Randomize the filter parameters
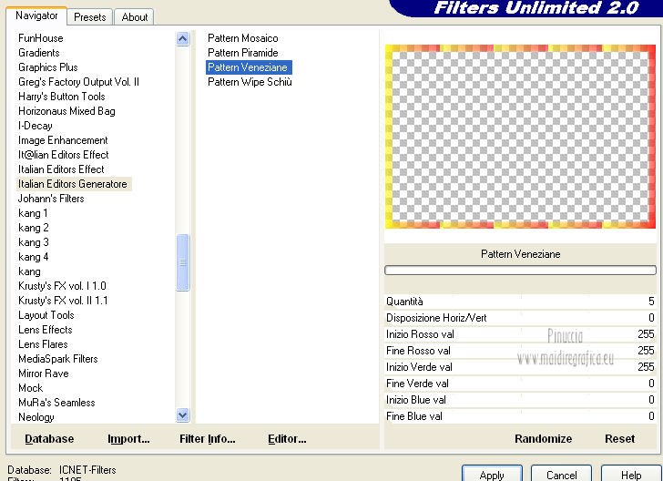The width and height of the screenshot is (663, 481). pyautogui.click(x=544, y=439)
